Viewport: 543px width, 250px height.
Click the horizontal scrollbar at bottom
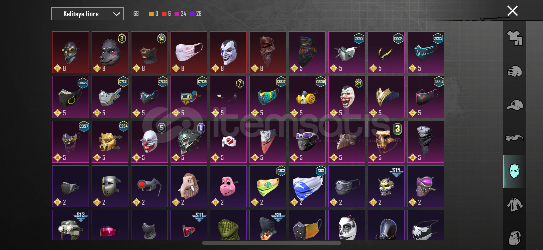271,243
